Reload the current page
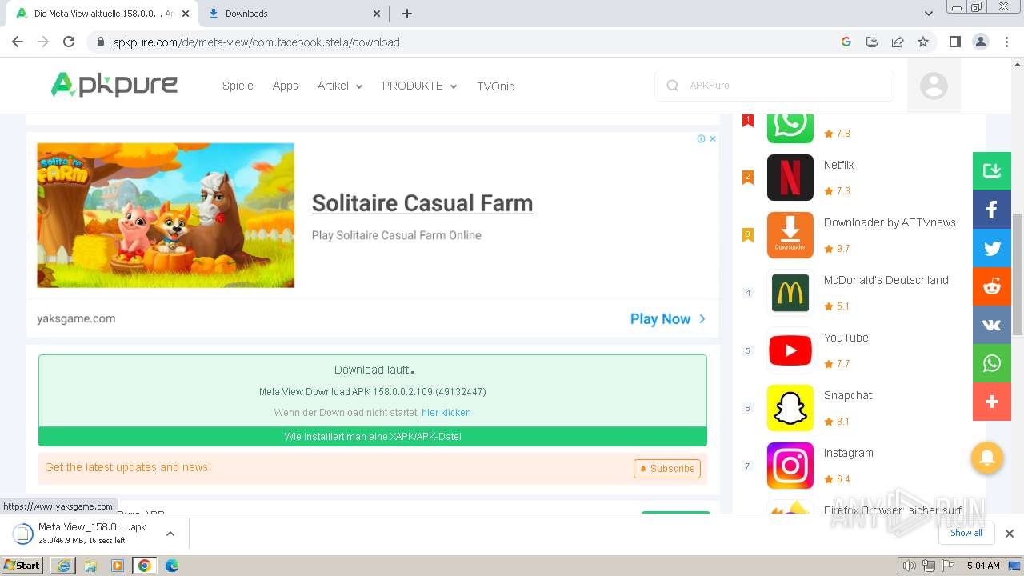Image resolution: width=1024 pixels, height=576 pixels. click(69, 42)
